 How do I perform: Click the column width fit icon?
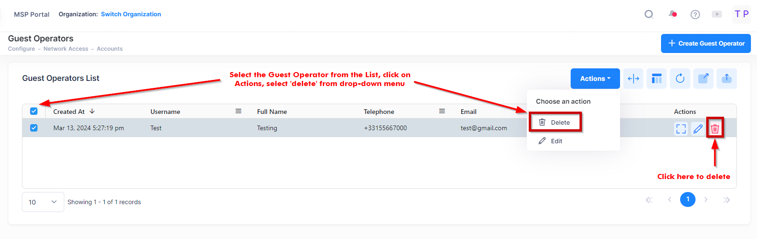633,79
